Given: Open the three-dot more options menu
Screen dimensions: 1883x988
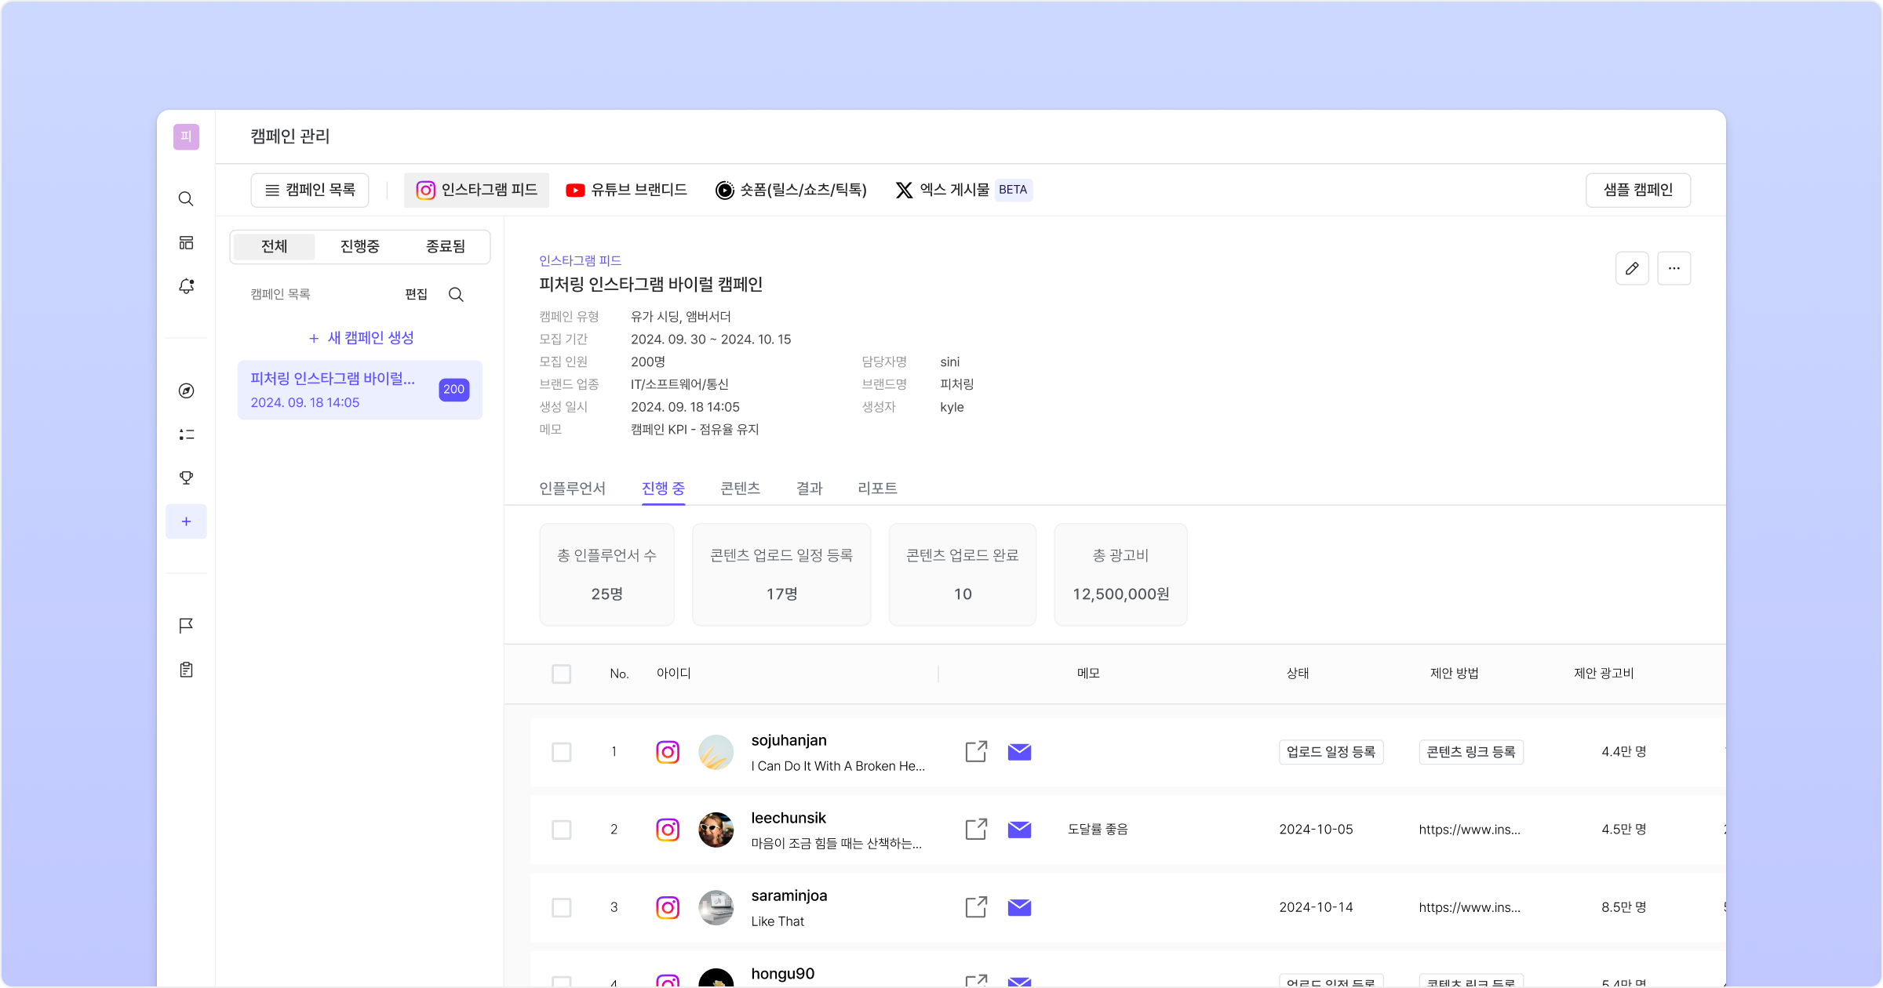Looking at the screenshot, I should (x=1674, y=268).
